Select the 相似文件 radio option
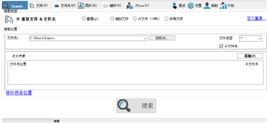Viewport: 267px width, 123px height. pyautogui.click(x=112, y=19)
